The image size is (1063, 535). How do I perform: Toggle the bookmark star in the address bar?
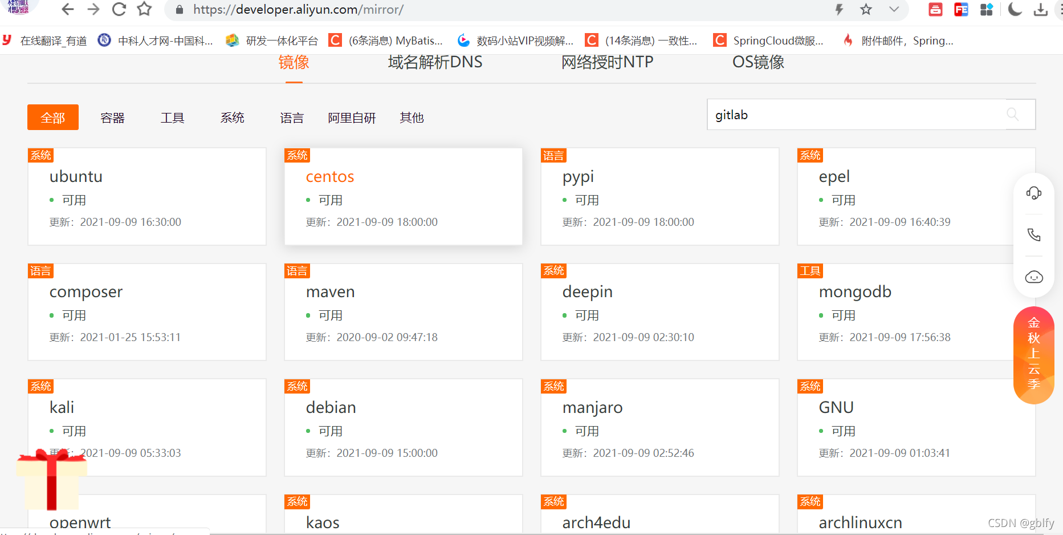click(x=866, y=10)
